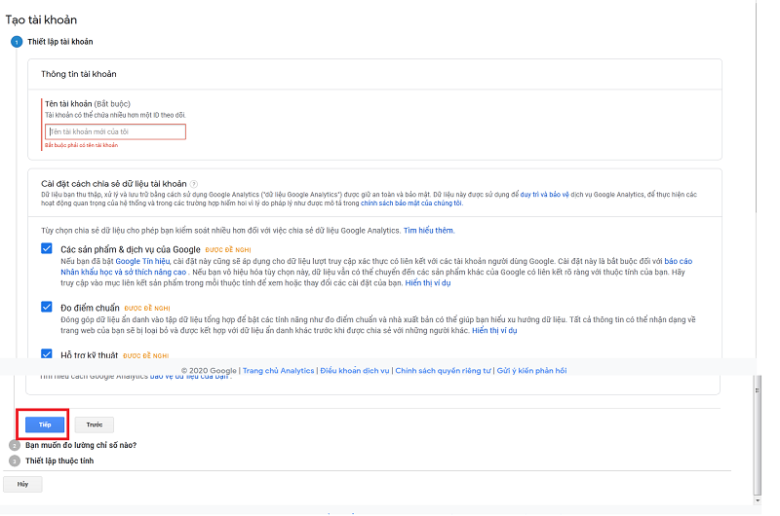780x516 pixels.
Task: Click 'Hiển thị ví dụ' under Đo điểm chuẩn
Action: (494, 331)
